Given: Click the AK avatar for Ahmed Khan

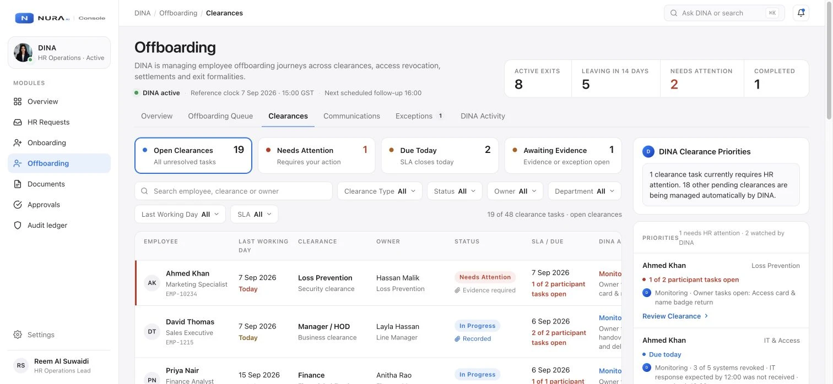Looking at the screenshot, I should (152, 283).
